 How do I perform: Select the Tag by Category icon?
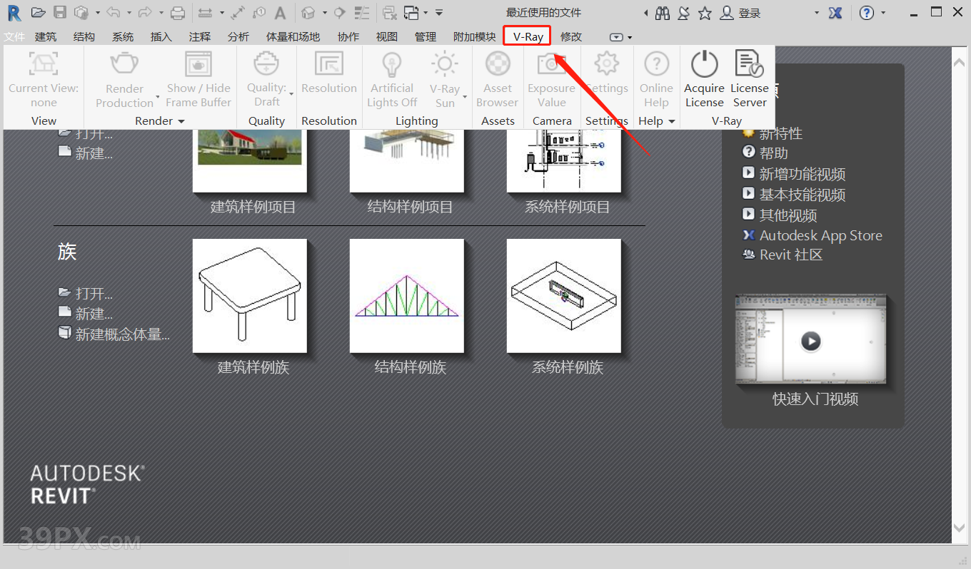pos(259,13)
